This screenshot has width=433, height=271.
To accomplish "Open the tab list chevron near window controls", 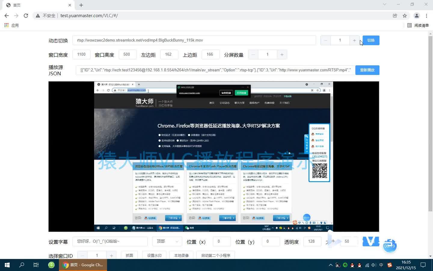I will (x=385, y=5).
